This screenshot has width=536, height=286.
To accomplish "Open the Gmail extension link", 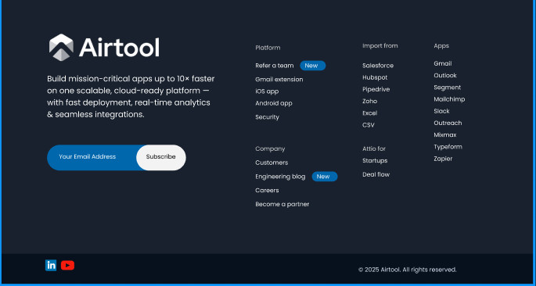I will 279,80.
